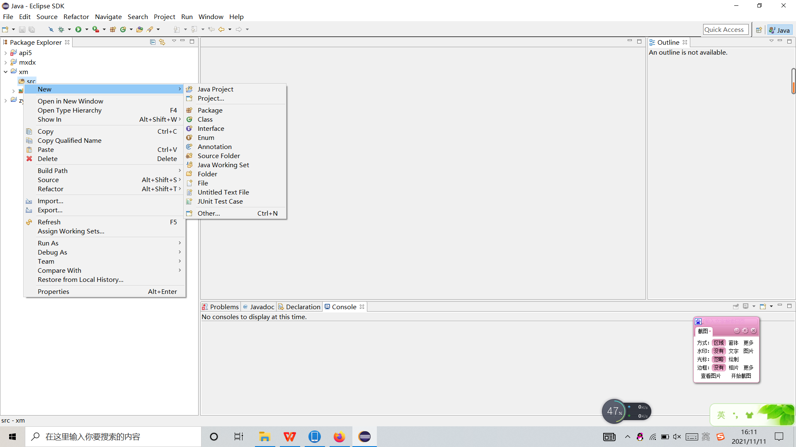This screenshot has height=447, width=796.
Task: Choose Package from the New submenu
Action: [x=235, y=110]
